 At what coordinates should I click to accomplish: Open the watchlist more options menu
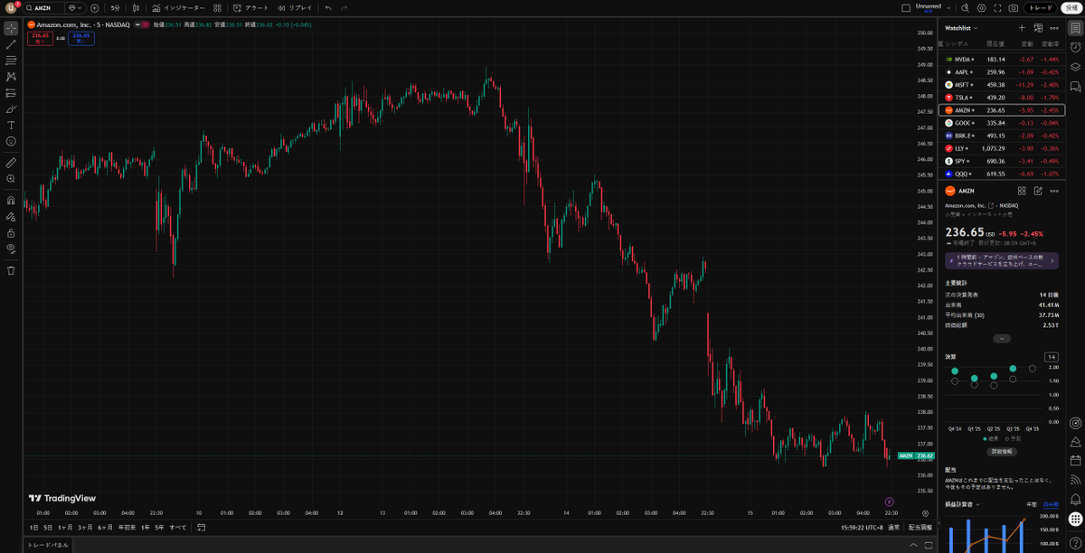coord(1054,28)
